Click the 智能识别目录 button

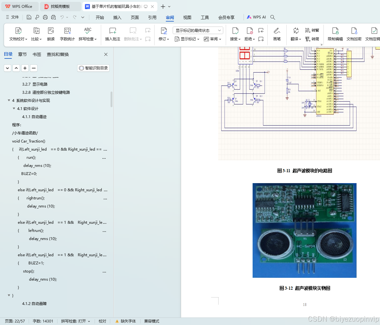click(93, 68)
